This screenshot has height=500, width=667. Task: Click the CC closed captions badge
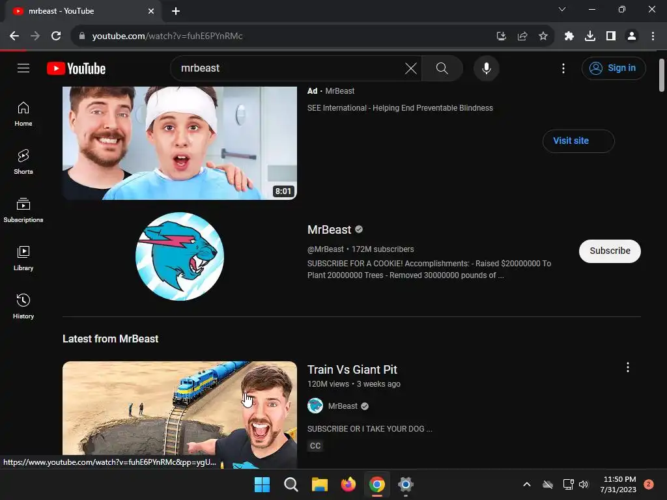(x=315, y=445)
